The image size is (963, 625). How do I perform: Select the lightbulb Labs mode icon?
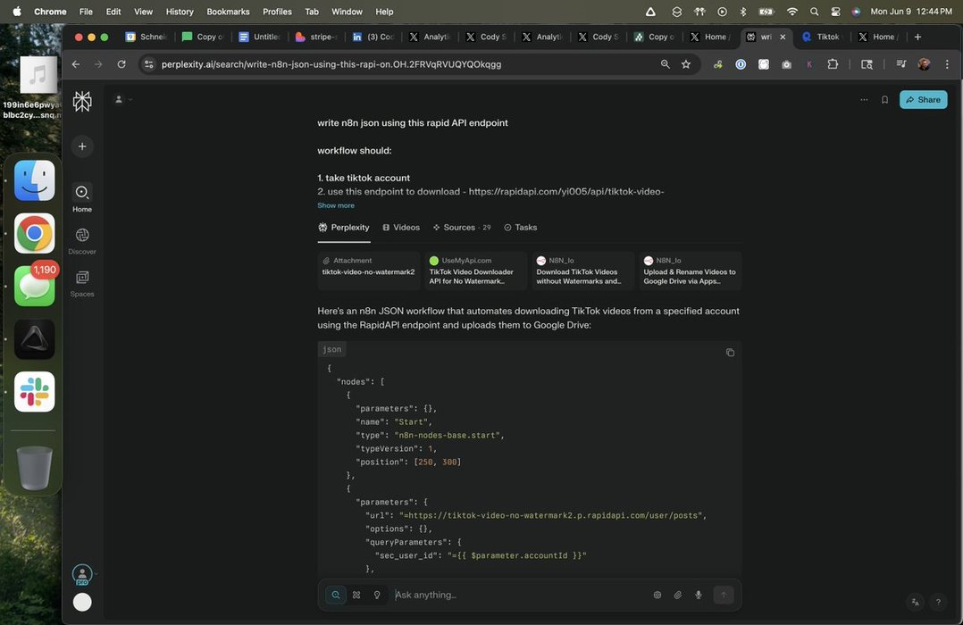click(377, 595)
